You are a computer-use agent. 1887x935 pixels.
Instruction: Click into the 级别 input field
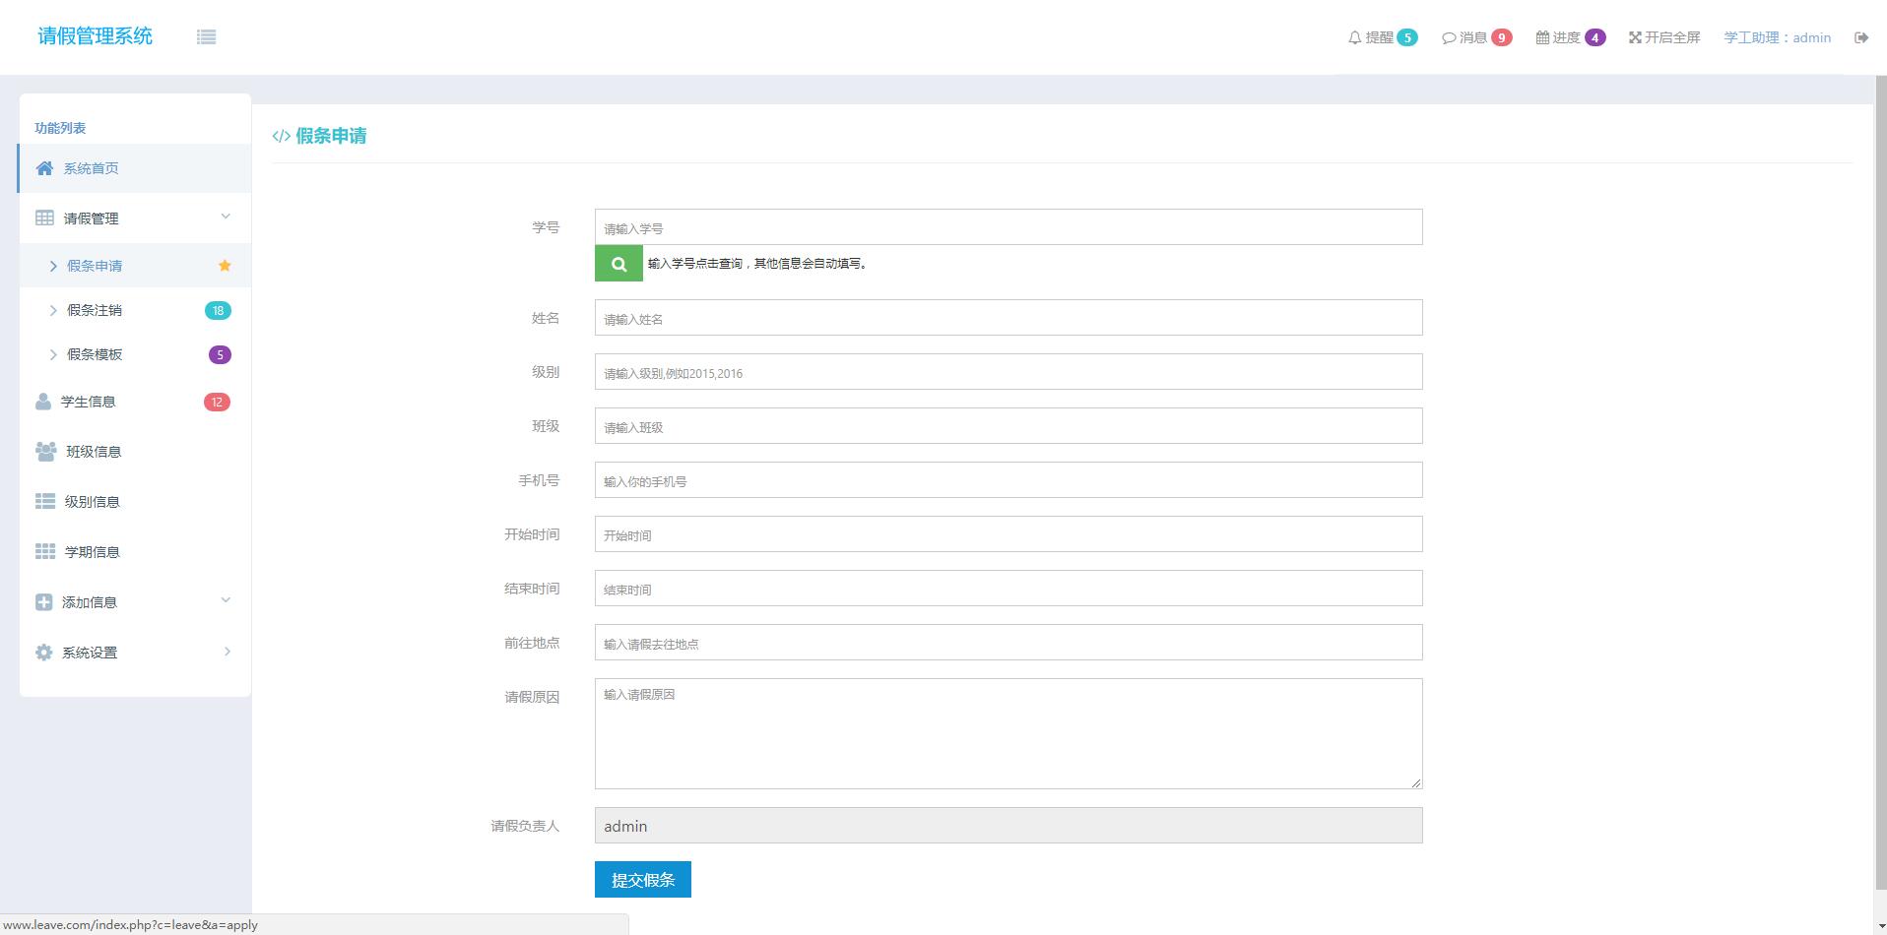pos(1009,372)
